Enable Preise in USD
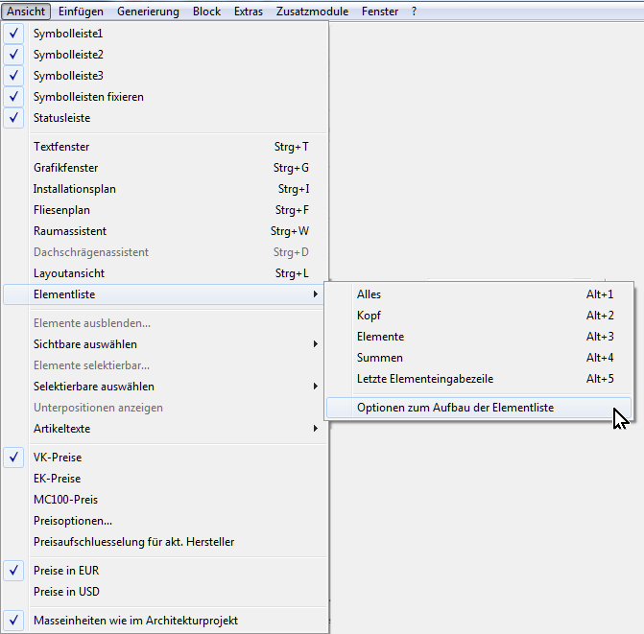The height and width of the screenshot is (634, 644). [65, 592]
